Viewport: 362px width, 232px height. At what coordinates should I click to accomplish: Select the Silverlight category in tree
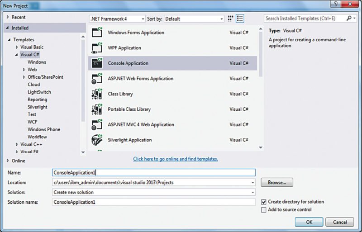[37, 107]
